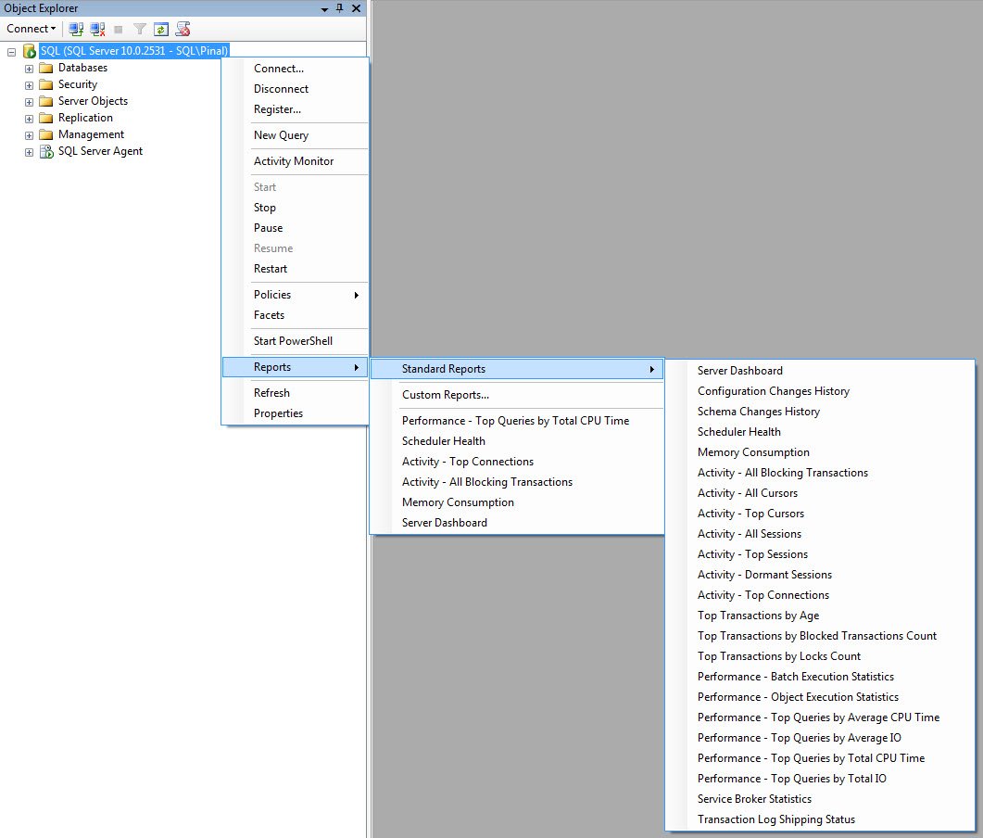This screenshot has height=838, width=983.
Task: Select Start PowerShell menu entry
Action: pos(296,341)
